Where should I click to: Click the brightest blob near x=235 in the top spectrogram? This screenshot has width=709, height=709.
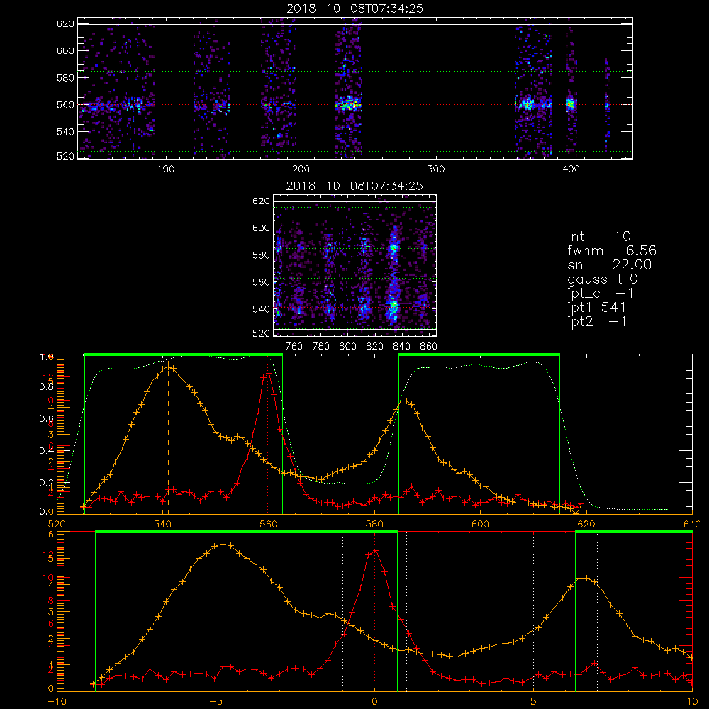348,104
